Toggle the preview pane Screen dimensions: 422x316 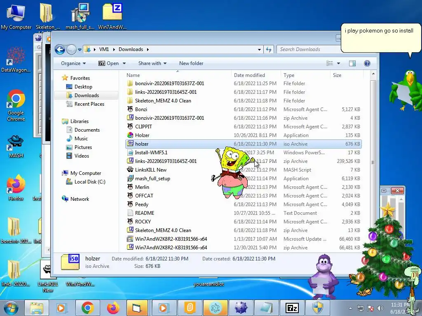tap(352, 63)
